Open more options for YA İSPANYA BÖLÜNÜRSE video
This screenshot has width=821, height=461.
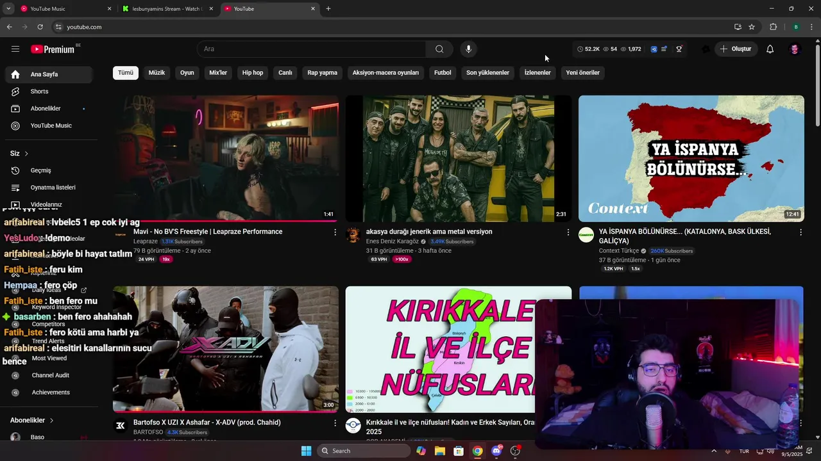coord(800,232)
